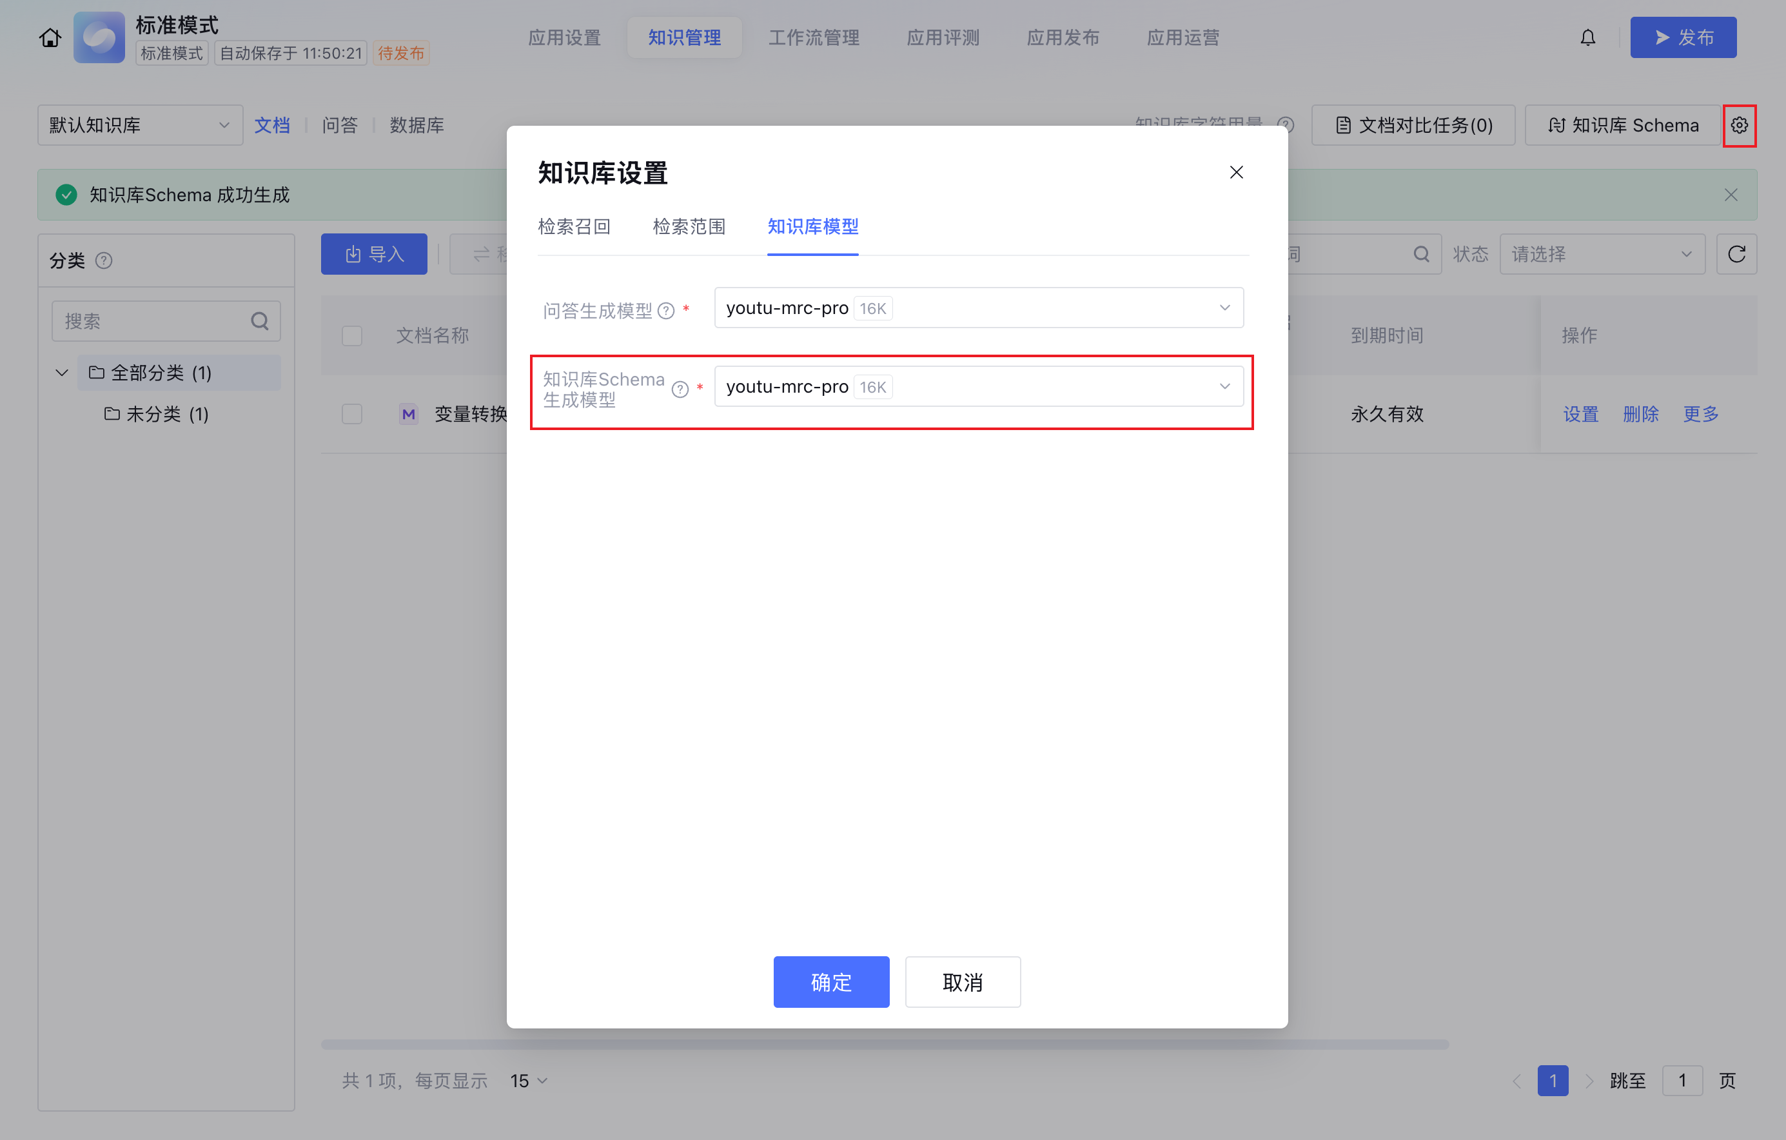Click help icon next to 问答生成模型
This screenshot has width=1786, height=1140.
[x=666, y=311]
